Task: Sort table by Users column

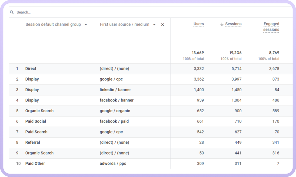Action: (198, 24)
